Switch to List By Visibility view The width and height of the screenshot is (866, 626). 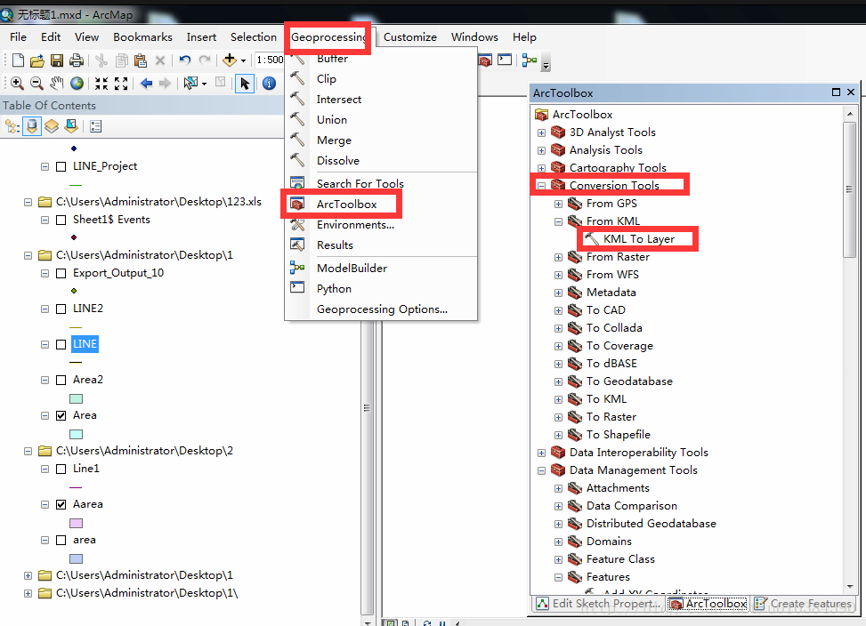point(52,127)
